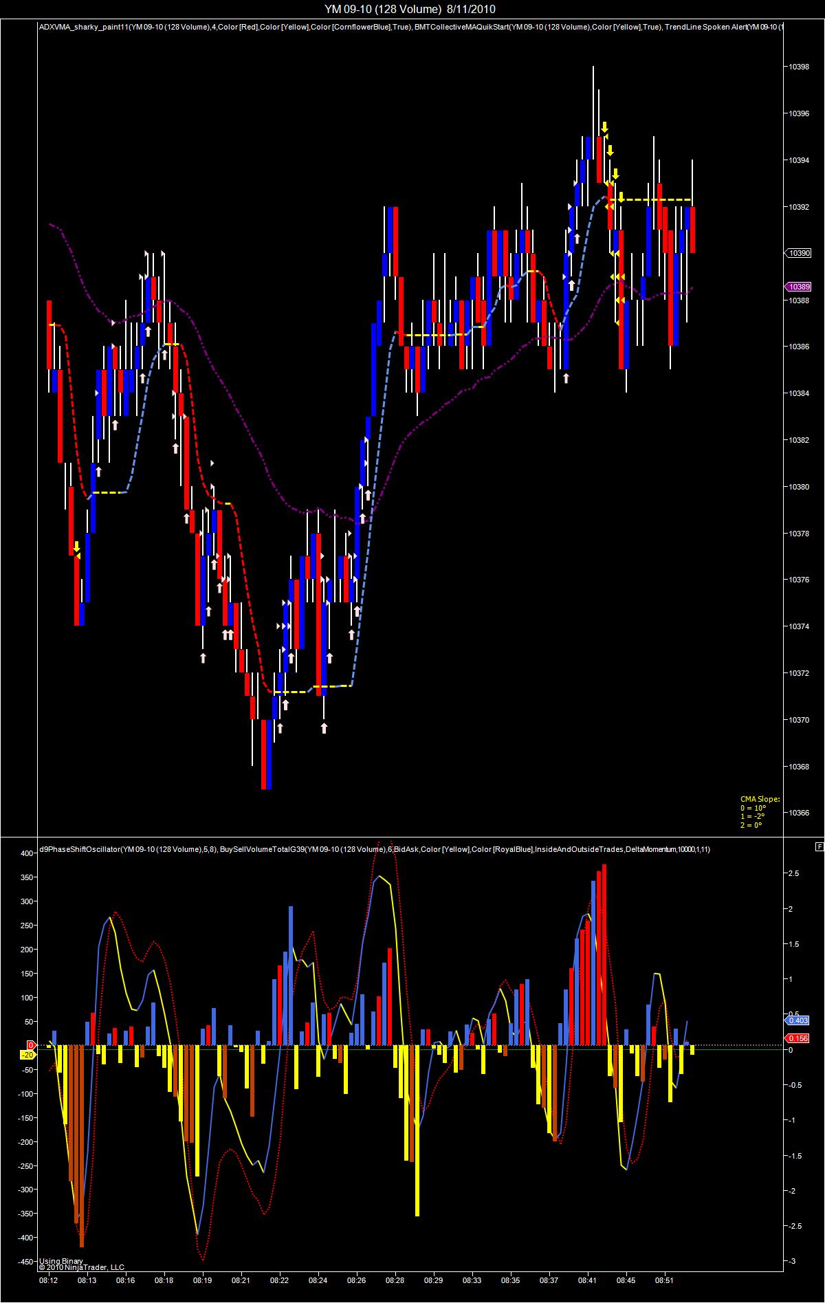Click the -3 oscillator right-axis label
The width and height of the screenshot is (825, 1303).
792,1260
